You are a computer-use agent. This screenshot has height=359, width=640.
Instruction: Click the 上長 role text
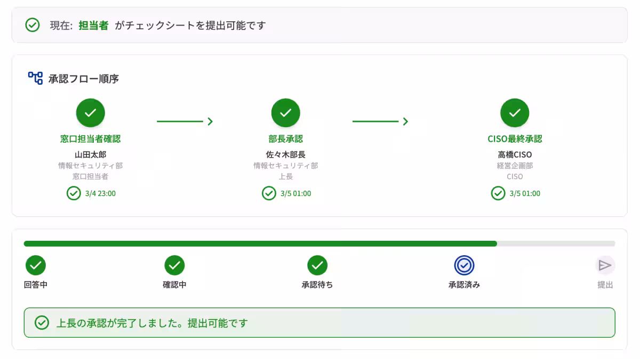click(x=286, y=176)
